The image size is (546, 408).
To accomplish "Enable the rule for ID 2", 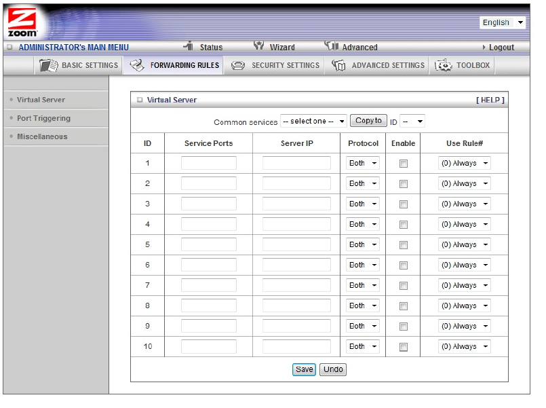I will [404, 183].
